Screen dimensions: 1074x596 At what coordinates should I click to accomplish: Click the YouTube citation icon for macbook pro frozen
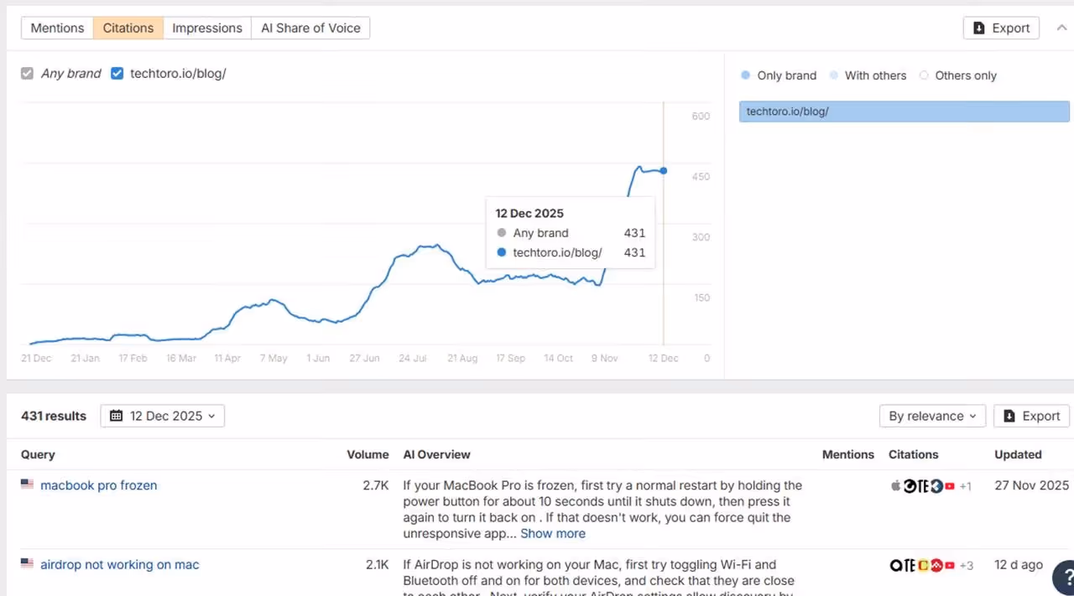tap(950, 486)
